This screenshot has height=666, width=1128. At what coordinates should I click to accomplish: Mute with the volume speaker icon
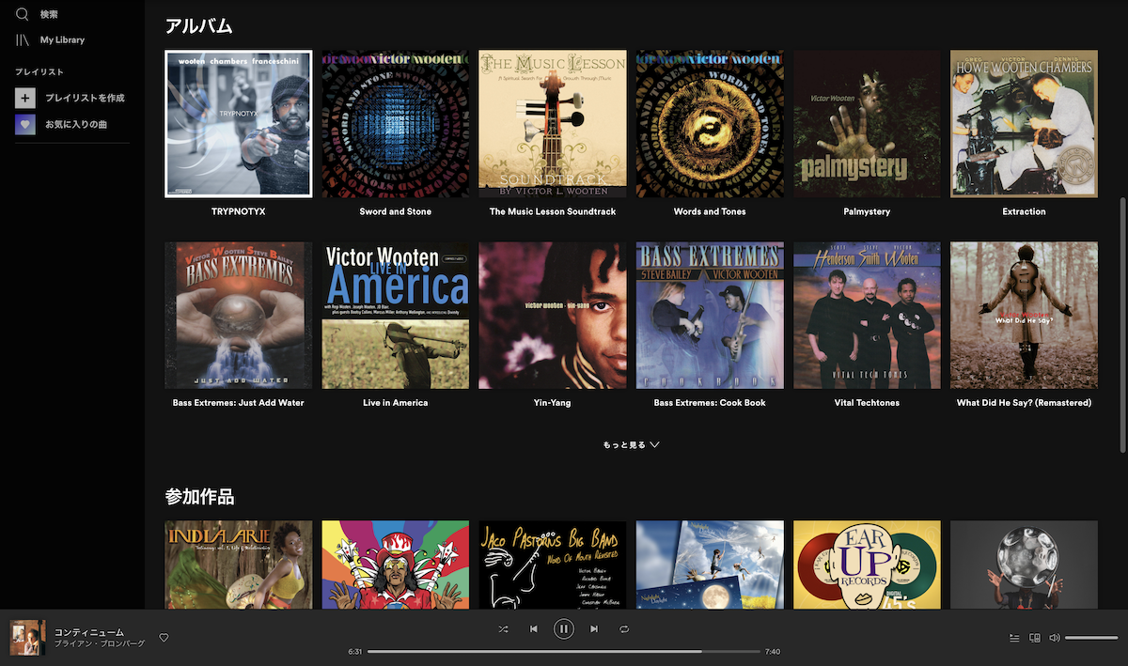click(x=1055, y=638)
